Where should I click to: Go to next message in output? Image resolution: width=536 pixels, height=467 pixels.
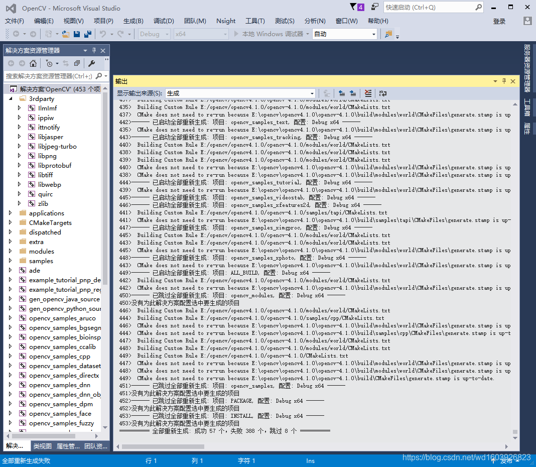pos(353,93)
